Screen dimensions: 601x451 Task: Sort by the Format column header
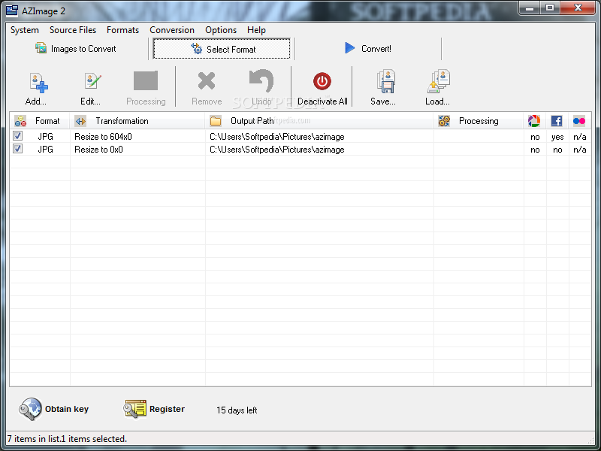tap(40, 121)
